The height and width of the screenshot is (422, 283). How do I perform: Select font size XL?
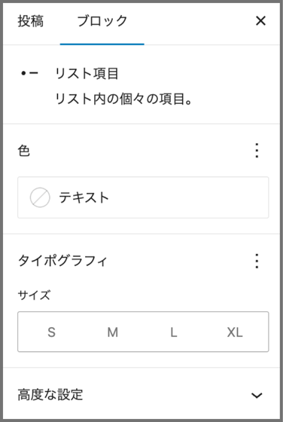(x=235, y=332)
